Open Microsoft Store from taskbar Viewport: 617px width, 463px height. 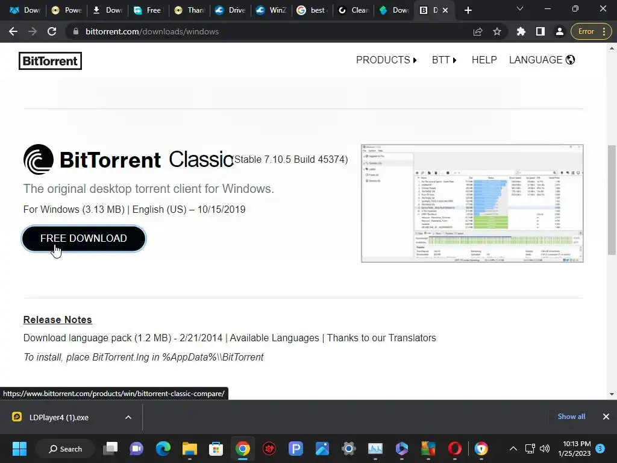216,449
